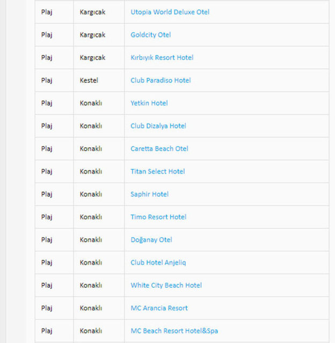Open the Doğanay Otel link
The image size is (335, 343).
click(151, 240)
